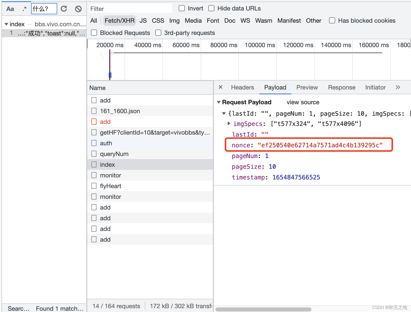The image size is (411, 312).
Task: Open the Payload tab
Action: (275, 87)
